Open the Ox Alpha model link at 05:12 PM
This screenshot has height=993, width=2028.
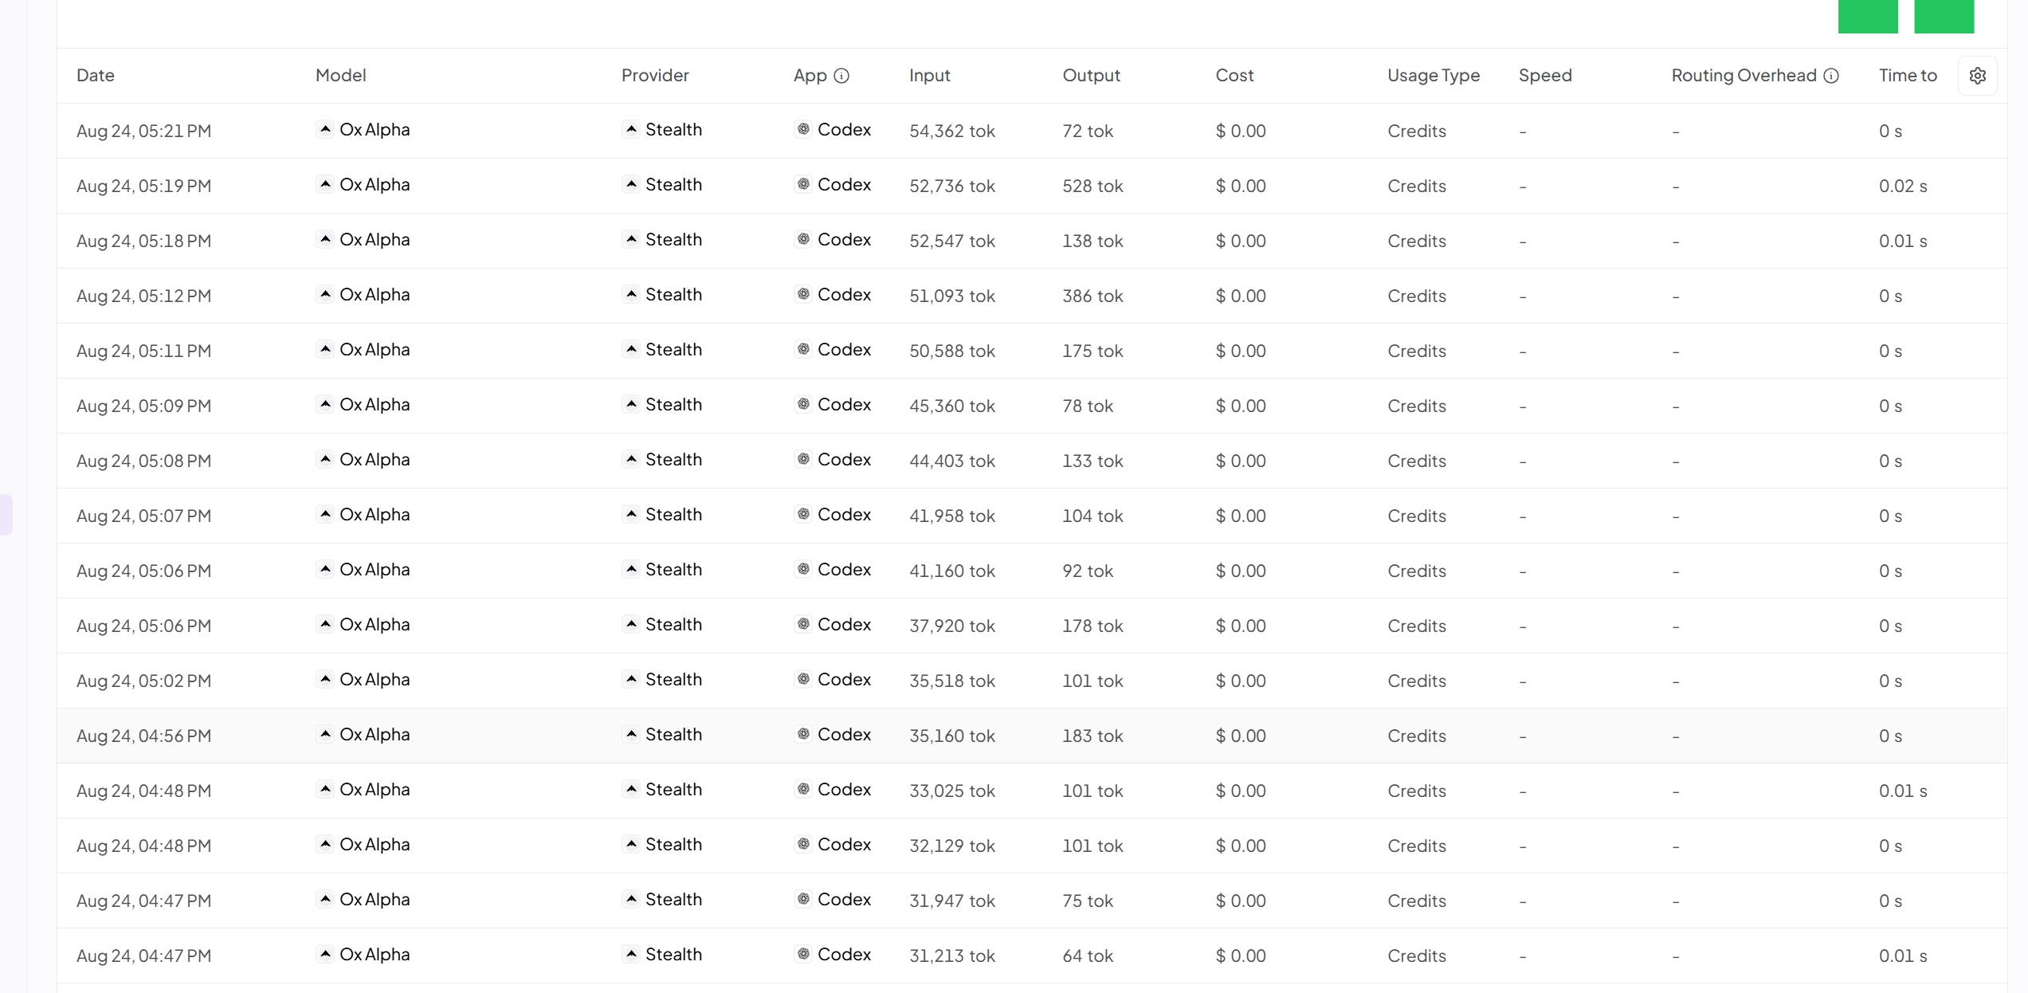point(375,295)
